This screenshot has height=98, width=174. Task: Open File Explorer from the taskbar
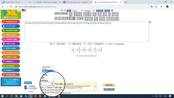pyautogui.click(x=16, y=96)
